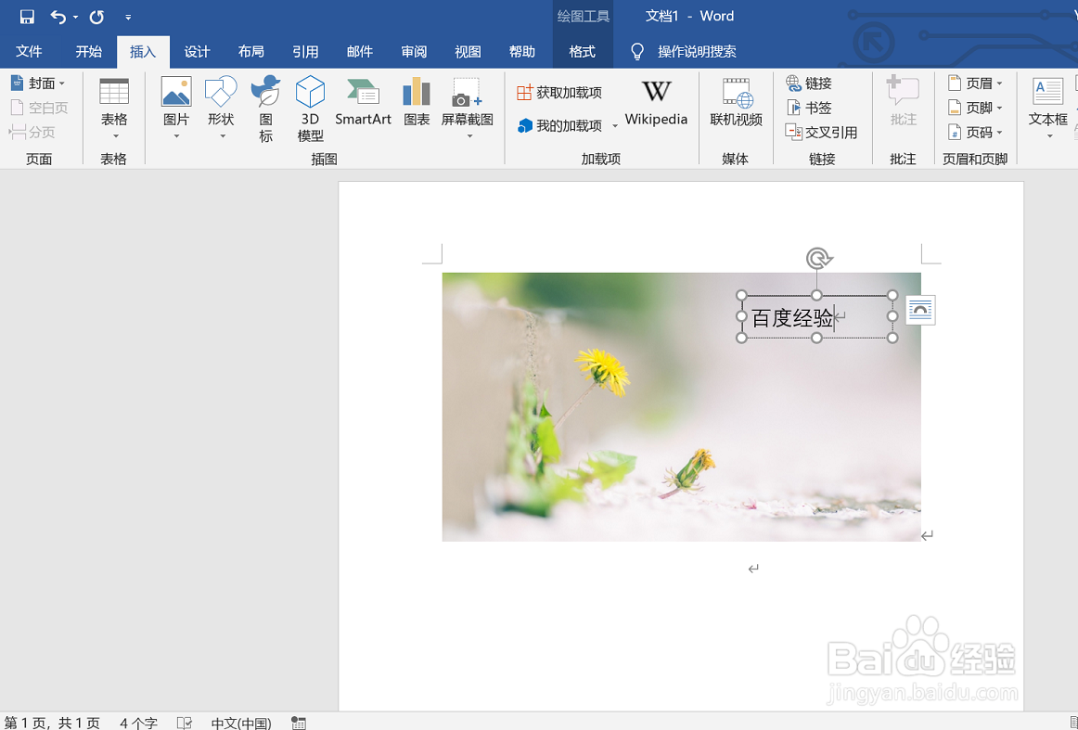Switch to the 设计 ribbon tab

pos(196,52)
